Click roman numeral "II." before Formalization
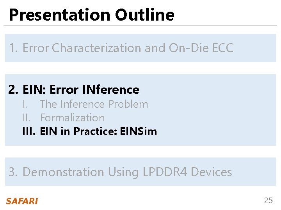Viewport: 281px width, 210px height. 27,117
